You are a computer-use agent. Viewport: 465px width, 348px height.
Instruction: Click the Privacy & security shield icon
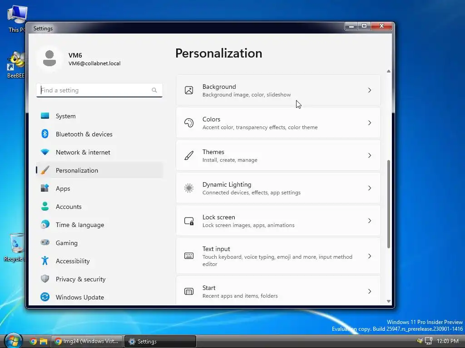point(45,279)
